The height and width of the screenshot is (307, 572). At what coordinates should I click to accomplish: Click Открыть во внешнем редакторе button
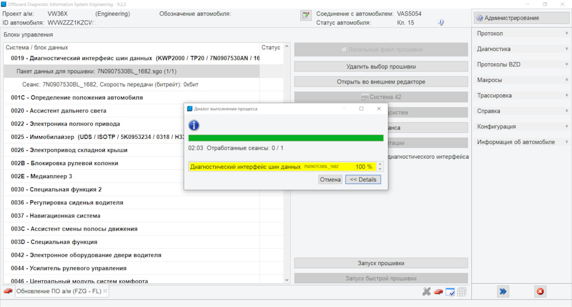[381, 82]
